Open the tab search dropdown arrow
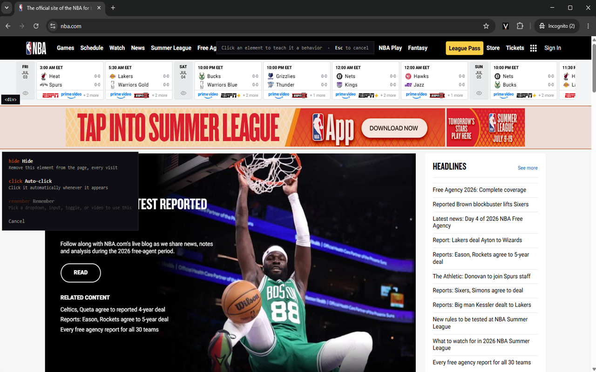Viewport: 596px width, 372px height. coord(7,8)
